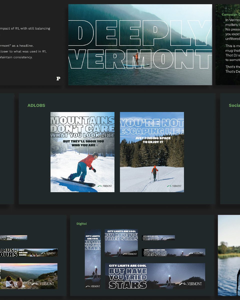Click the Digital section heading
Viewport: 240px width, 300px height.
click(x=82, y=224)
